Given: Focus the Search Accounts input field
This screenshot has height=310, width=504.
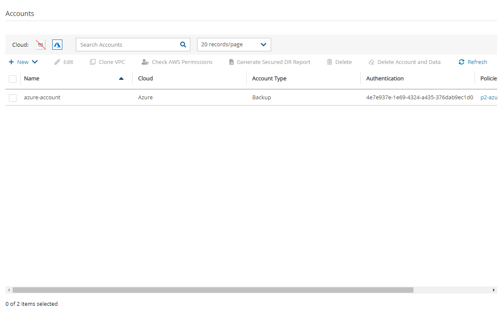Looking at the screenshot, I should [x=126, y=45].
